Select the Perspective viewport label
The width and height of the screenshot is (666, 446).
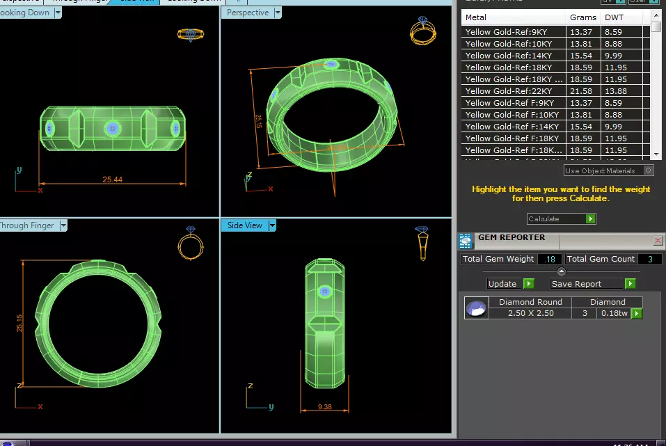click(x=248, y=13)
